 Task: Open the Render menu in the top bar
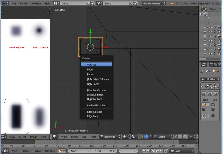pos(24,3)
